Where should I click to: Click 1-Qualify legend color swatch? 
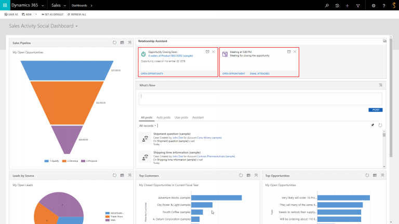point(47,161)
